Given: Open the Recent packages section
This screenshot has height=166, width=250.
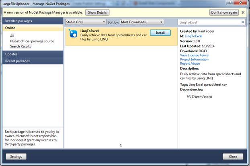Looking at the screenshot, I should 33,61.
